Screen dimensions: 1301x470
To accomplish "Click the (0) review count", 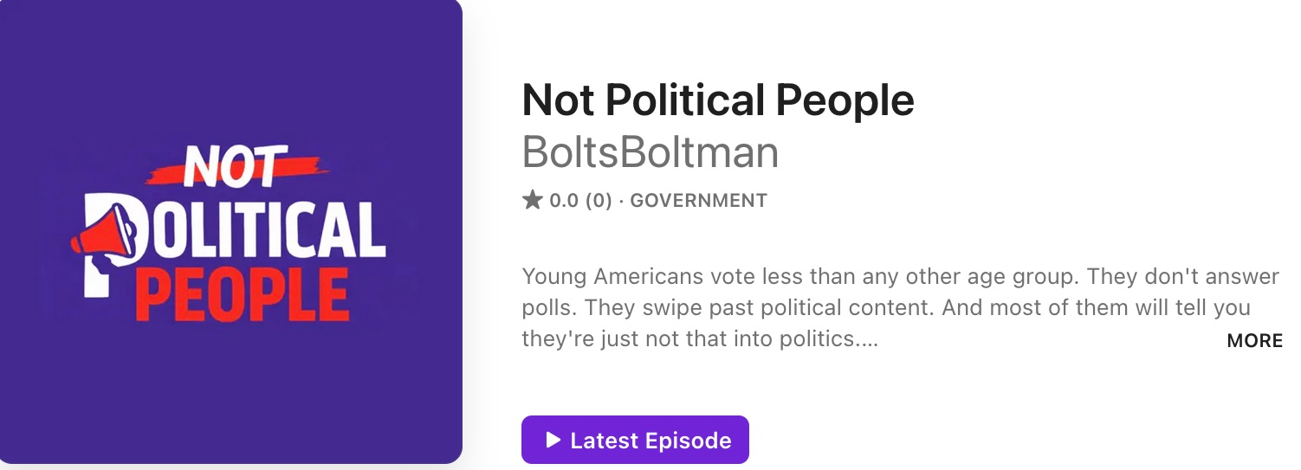I will (x=599, y=201).
